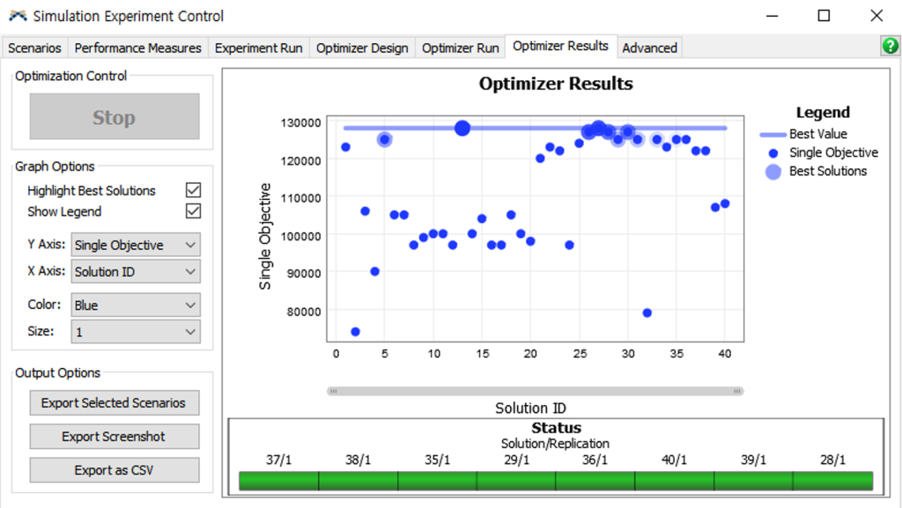Open the Y Axis dropdown
The height and width of the screenshot is (508, 902).
click(x=136, y=245)
